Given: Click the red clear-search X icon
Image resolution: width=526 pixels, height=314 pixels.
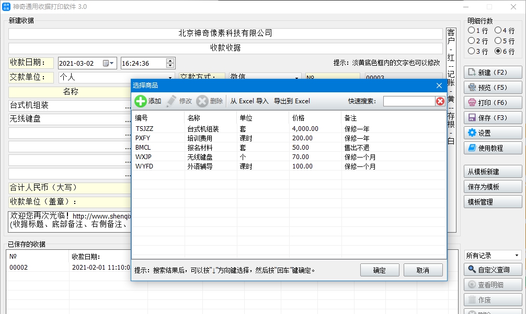Looking at the screenshot, I should coord(440,101).
